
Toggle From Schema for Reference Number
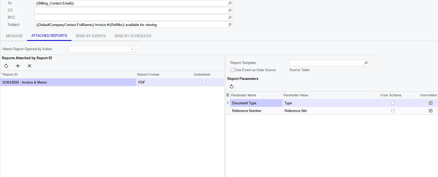[393, 111]
